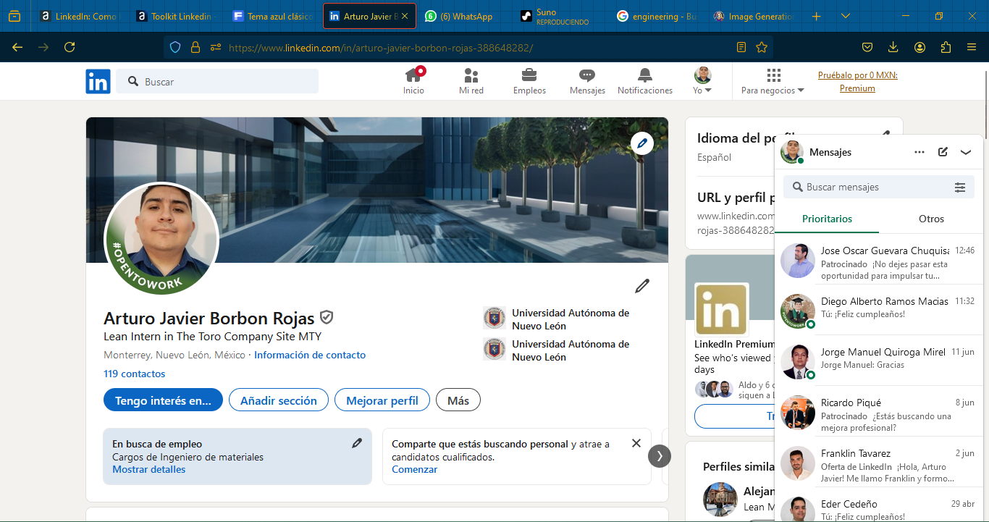
Task: Switch to Suno browser tab
Action: point(561,16)
